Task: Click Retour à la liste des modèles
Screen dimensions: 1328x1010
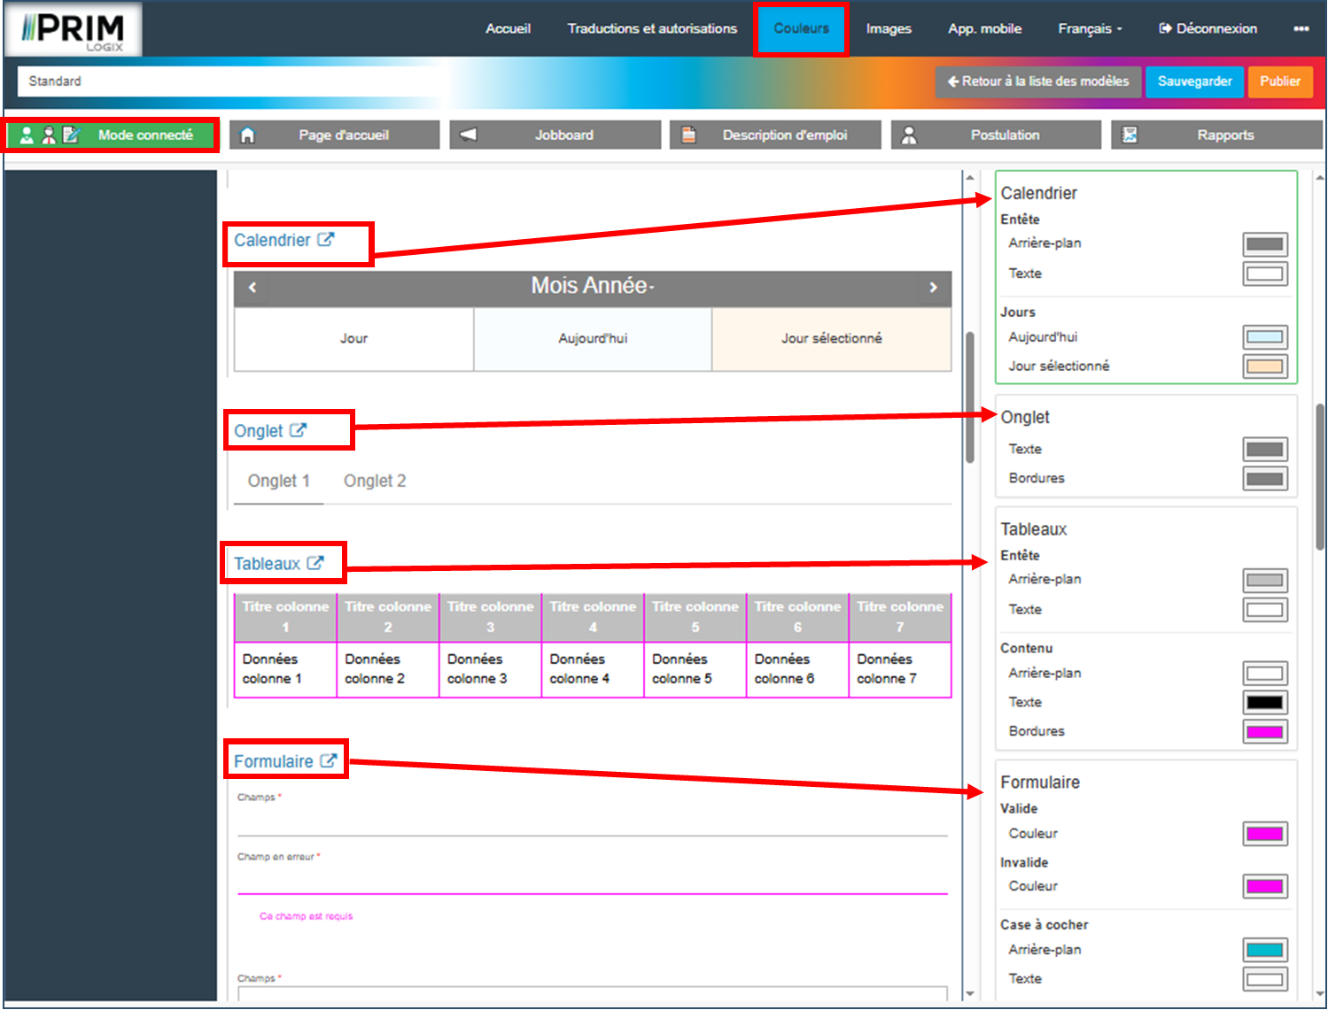Action: 1037,81
